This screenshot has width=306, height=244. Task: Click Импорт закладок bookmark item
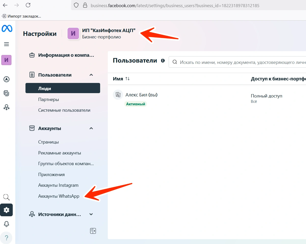tap(21, 16)
